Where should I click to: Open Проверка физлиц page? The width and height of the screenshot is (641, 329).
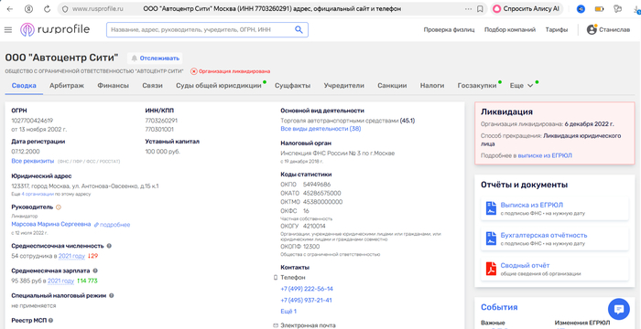point(449,29)
